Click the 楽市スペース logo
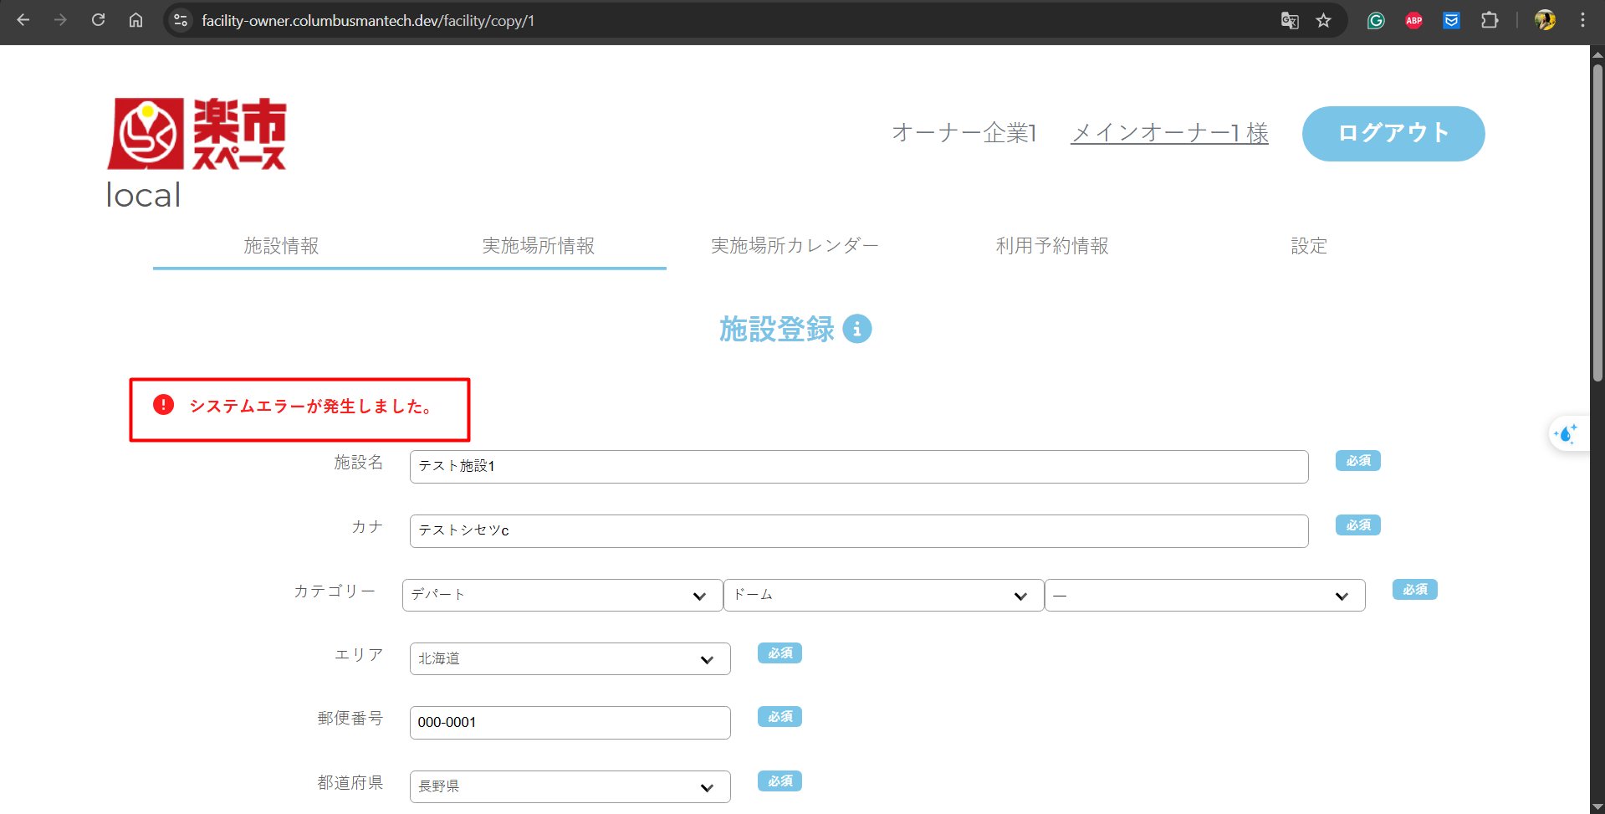Screen dimensions: 1605x814 click(x=197, y=134)
